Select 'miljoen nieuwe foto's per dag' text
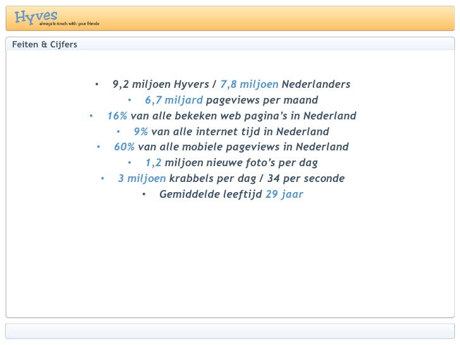Image resolution: width=460 pixels, height=345 pixels. [x=241, y=162]
